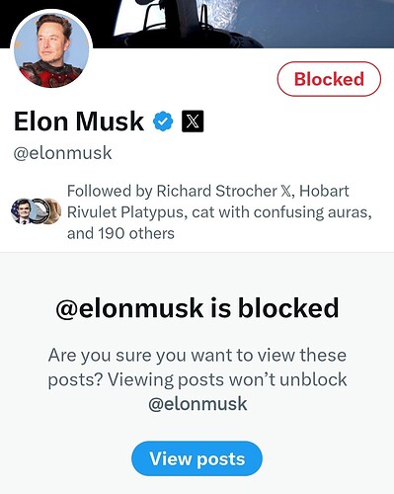Show the 'and 190 others' followers list
394x494 pixels.
click(x=120, y=233)
